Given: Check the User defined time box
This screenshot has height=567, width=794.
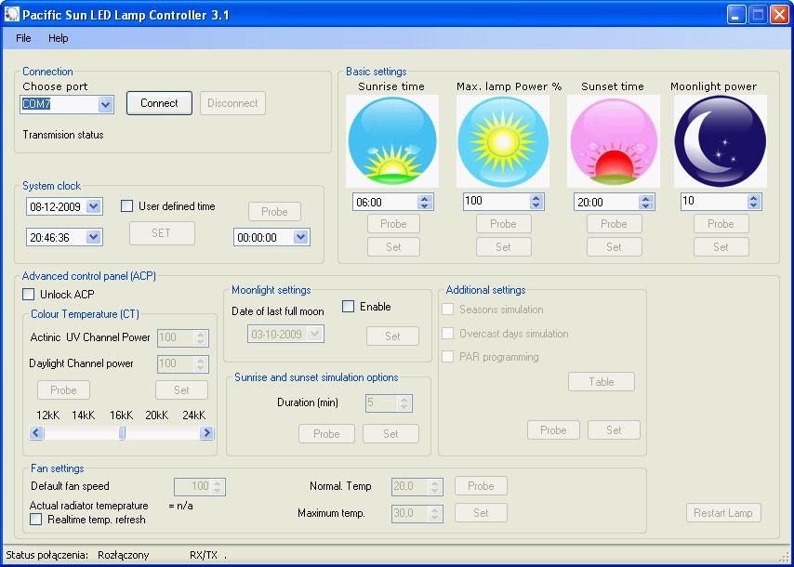Looking at the screenshot, I should [x=127, y=206].
